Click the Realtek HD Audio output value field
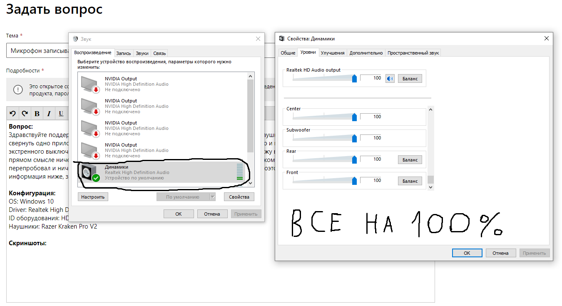 [x=371, y=78]
